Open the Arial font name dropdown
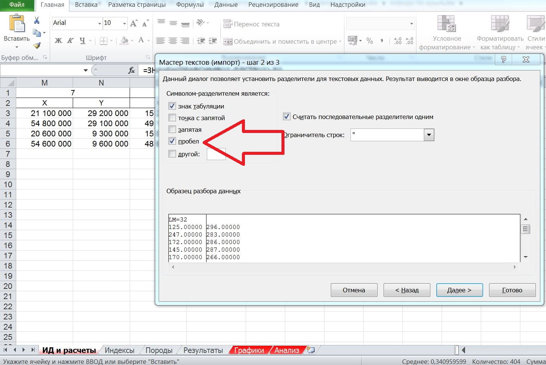546x365 pixels. [99, 23]
